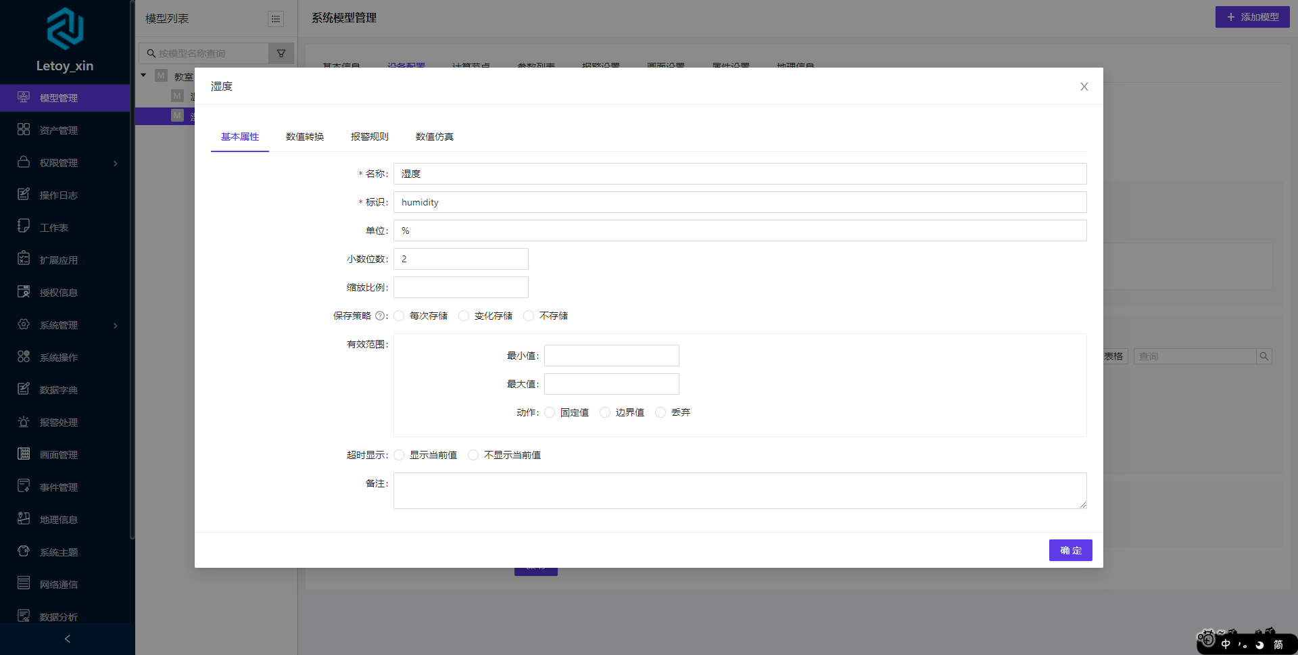Click the 缩放比例 input field
The image size is (1298, 655).
click(461, 287)
